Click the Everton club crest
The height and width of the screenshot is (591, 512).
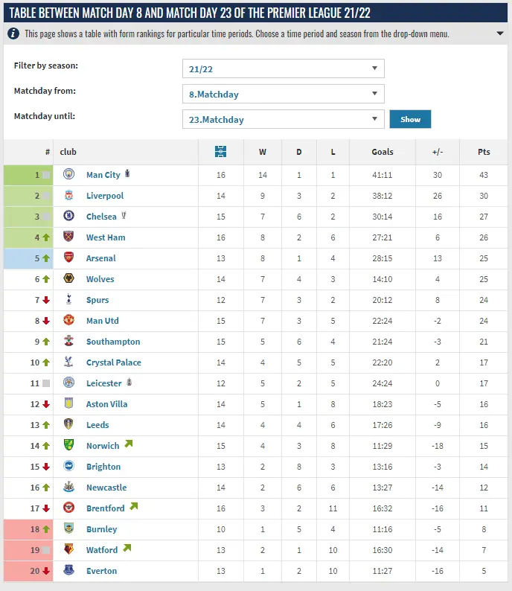tap(68, 570)
